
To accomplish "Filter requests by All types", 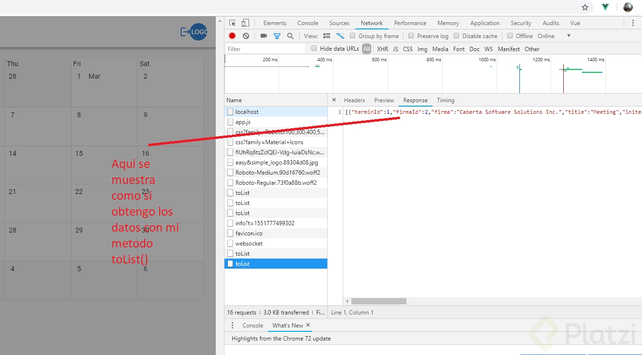I will (367, 49).
